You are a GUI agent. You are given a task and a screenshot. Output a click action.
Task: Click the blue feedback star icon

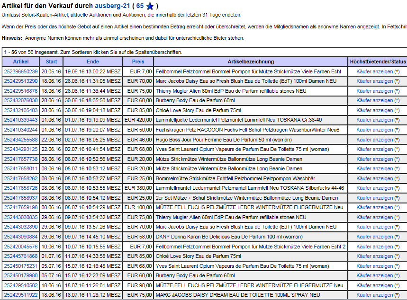click(x=150, y=6)
